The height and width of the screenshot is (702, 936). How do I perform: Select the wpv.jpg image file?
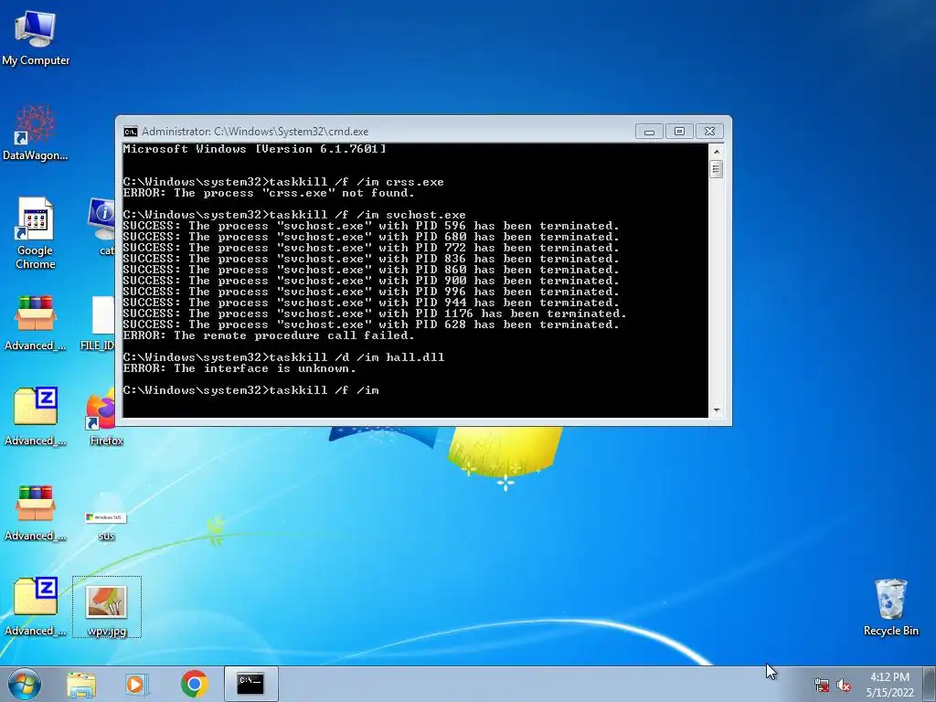click(107, 607)
